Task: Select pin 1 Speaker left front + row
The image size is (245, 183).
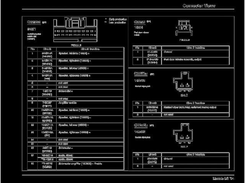Action: pos(77,55)
